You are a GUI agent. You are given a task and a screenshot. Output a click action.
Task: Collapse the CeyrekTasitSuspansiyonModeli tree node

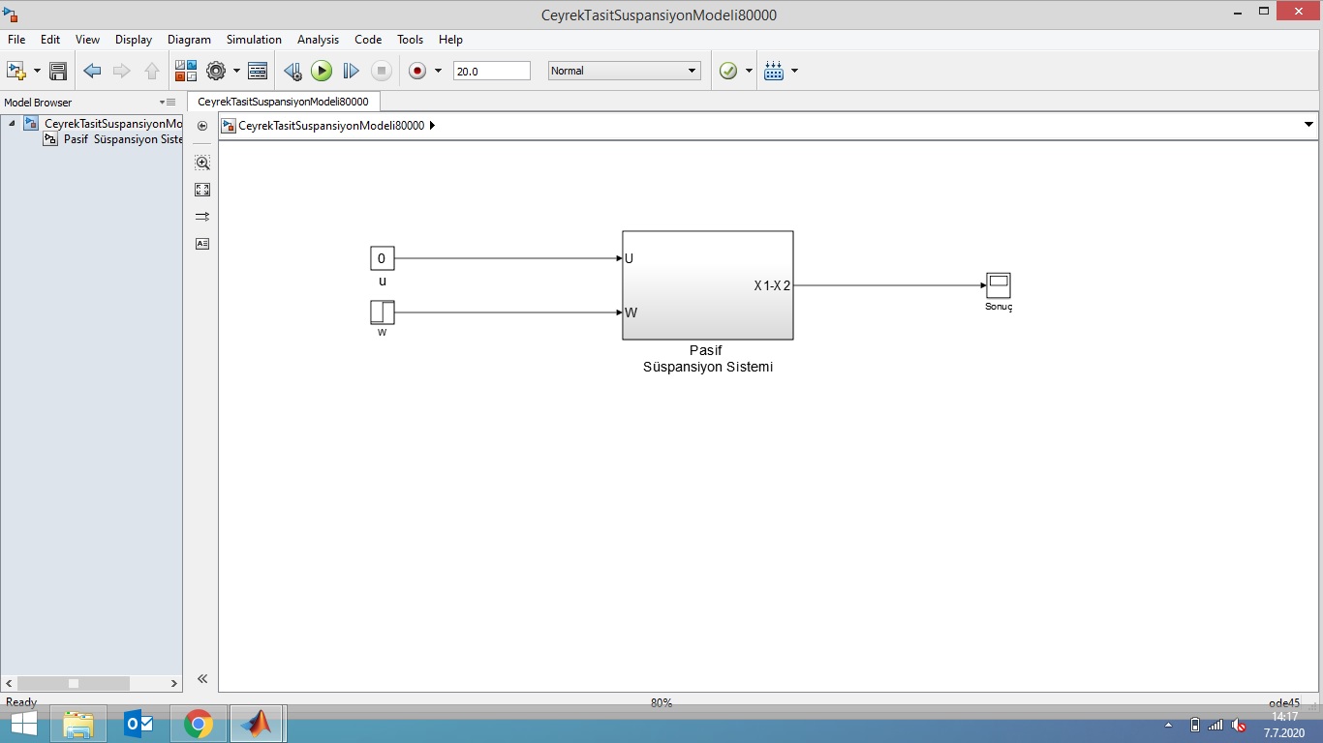(12, 124)
